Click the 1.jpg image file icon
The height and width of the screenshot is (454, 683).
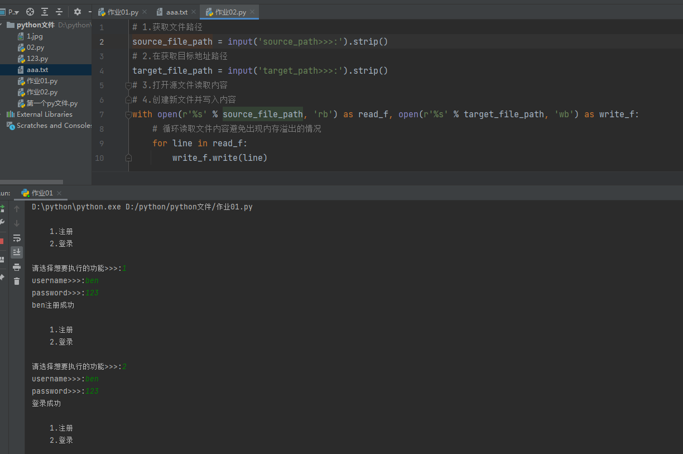pos(21,36)
